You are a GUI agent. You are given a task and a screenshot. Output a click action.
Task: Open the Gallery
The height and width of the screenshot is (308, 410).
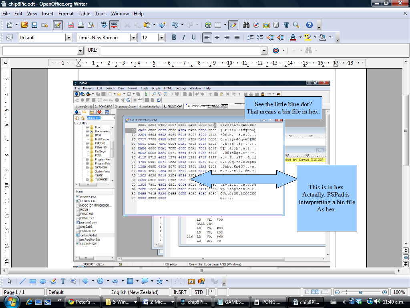266,25
